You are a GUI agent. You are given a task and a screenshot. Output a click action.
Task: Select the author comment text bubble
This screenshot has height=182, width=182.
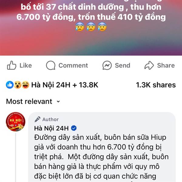pos(102,147)
